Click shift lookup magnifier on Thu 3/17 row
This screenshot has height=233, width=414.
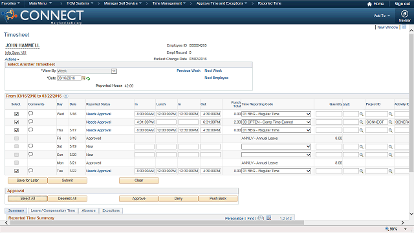(361, 130)
